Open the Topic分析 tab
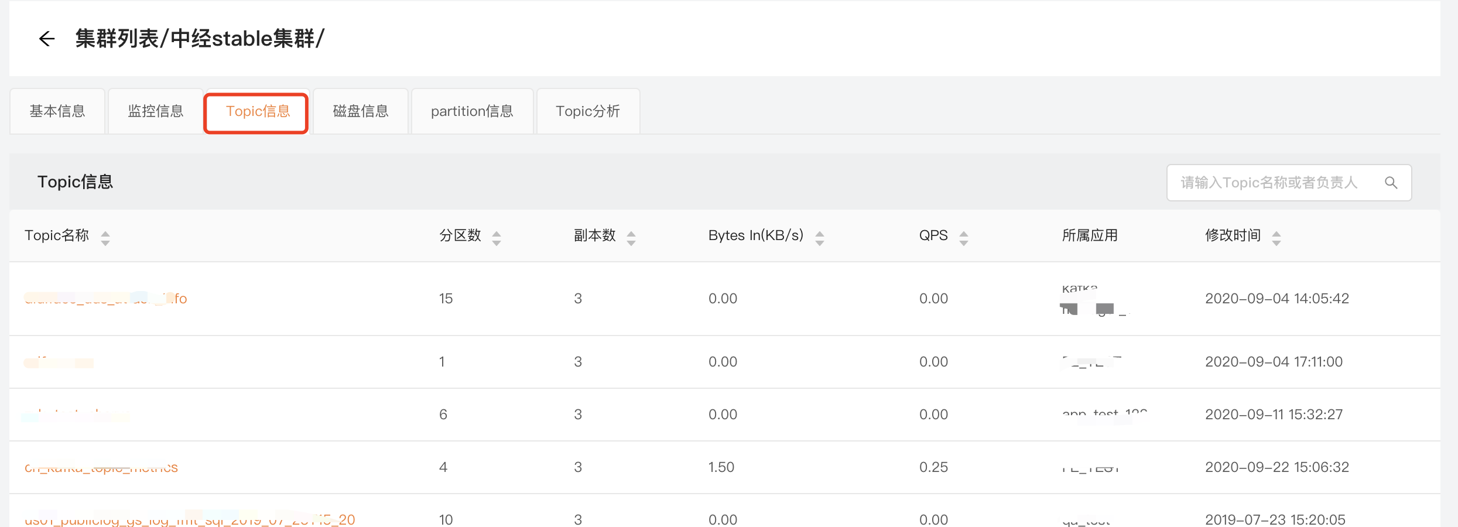This screenshot has height=527, width=1458. tap(588, 111)
